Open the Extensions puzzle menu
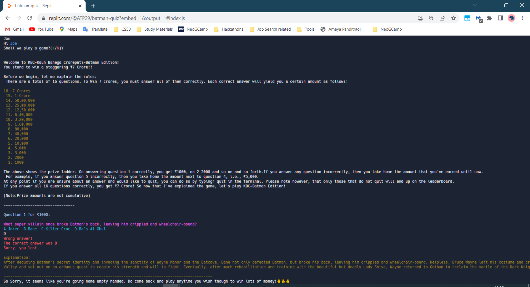The width and height of the screenshot is (530, 287). [489, 18]
